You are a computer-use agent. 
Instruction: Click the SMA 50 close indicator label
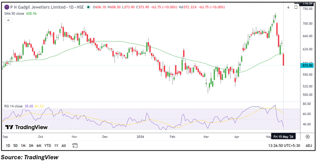pyautogui.click(x=15, y=14)
